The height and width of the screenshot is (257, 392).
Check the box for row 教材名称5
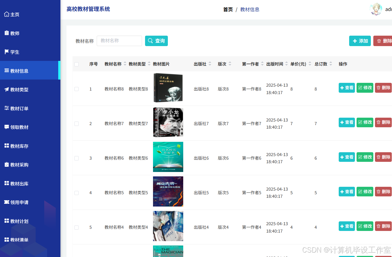[x=77, y=193]
